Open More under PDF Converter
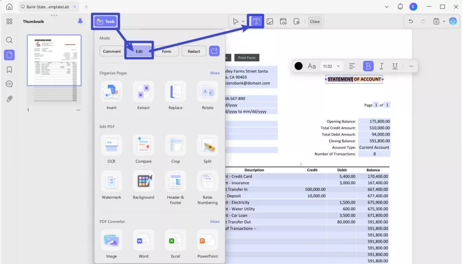 coord(215,222)
